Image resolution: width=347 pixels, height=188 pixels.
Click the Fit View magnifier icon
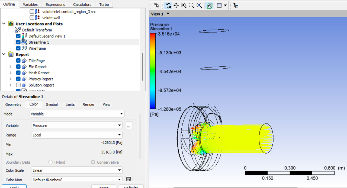click(x=200, y=5)
